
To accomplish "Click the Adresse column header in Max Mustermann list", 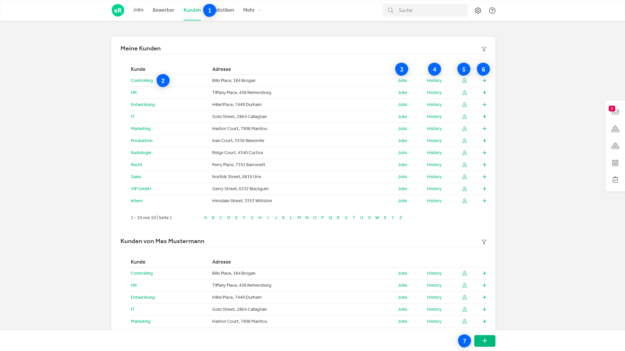I will pos(222,262).
